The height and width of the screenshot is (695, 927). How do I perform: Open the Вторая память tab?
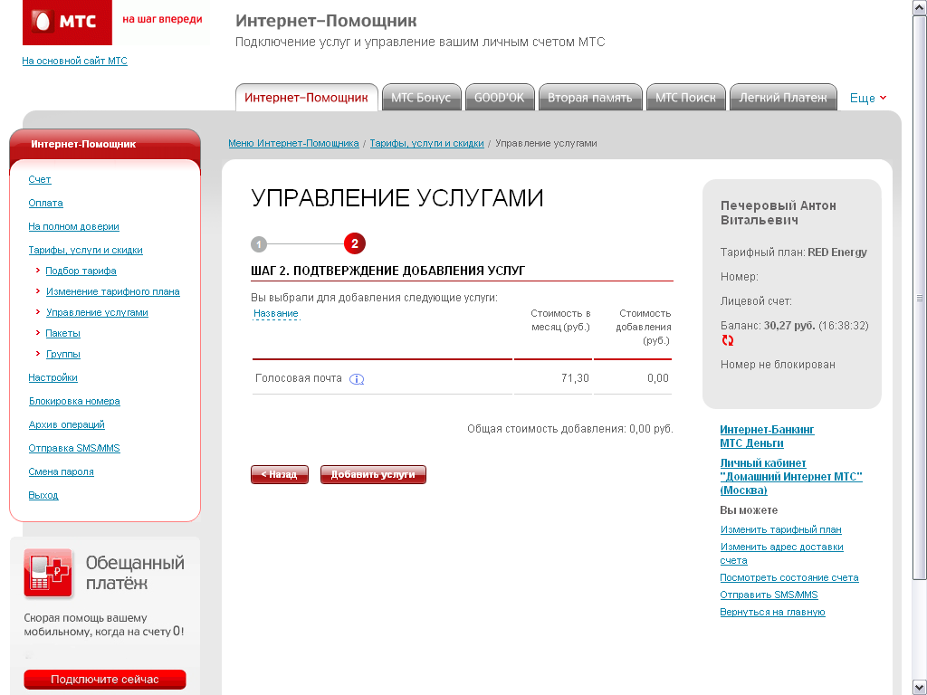click(x=590, y=98)
